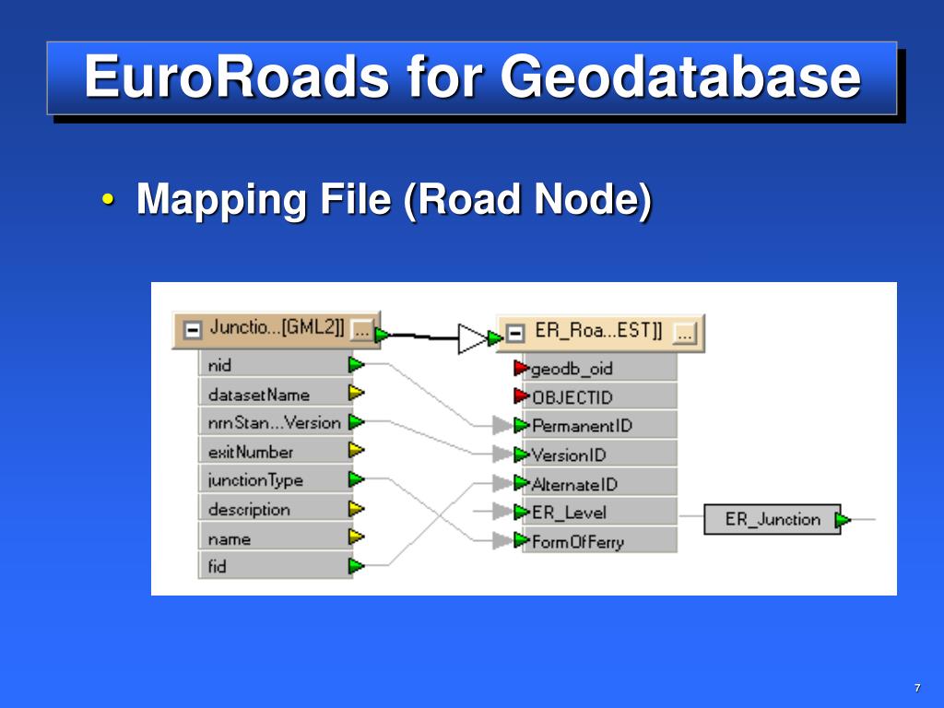Select the ER_Junction constant box

coord(772,520)
